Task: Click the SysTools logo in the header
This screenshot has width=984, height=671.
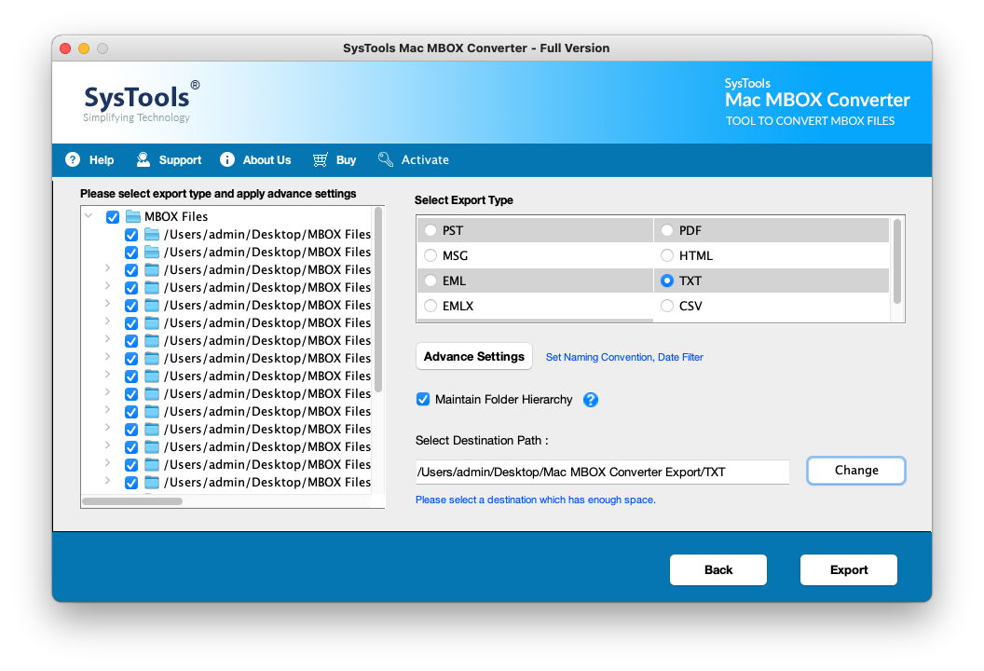Action: point(142,101)
